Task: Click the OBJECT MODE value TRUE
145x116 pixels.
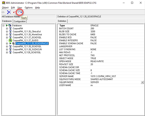Action: [x=93, y=58]
